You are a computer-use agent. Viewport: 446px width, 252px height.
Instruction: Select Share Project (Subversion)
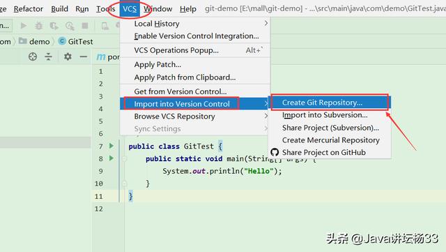tap(330, 128)
